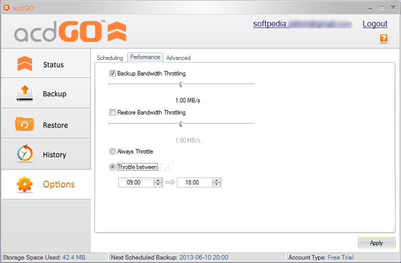Open the History section label

coord(54,154)
